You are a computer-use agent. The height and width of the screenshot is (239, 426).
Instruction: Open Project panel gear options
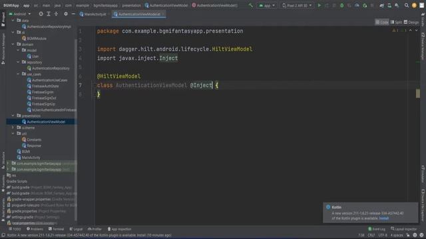pyautogui.click(x=66, y=14)
